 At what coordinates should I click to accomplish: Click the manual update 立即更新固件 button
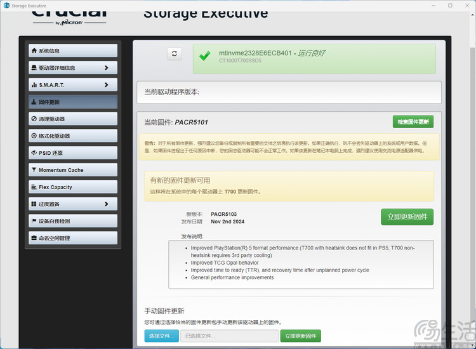[301, 336]
